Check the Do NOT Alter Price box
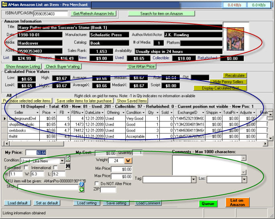The height and width of the screenshot is (219, 275). tap(96, 184)
